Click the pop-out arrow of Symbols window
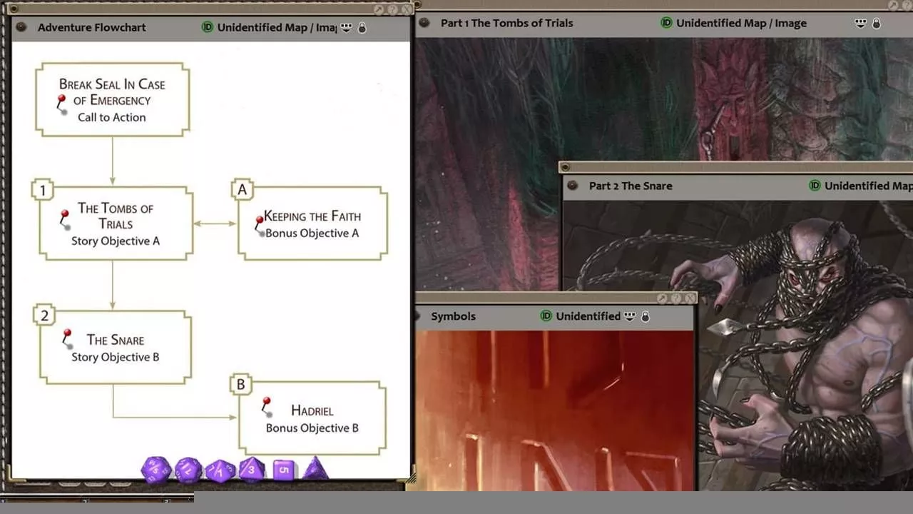The width and height of the screenshot is (913, 514). pos(663,298)
